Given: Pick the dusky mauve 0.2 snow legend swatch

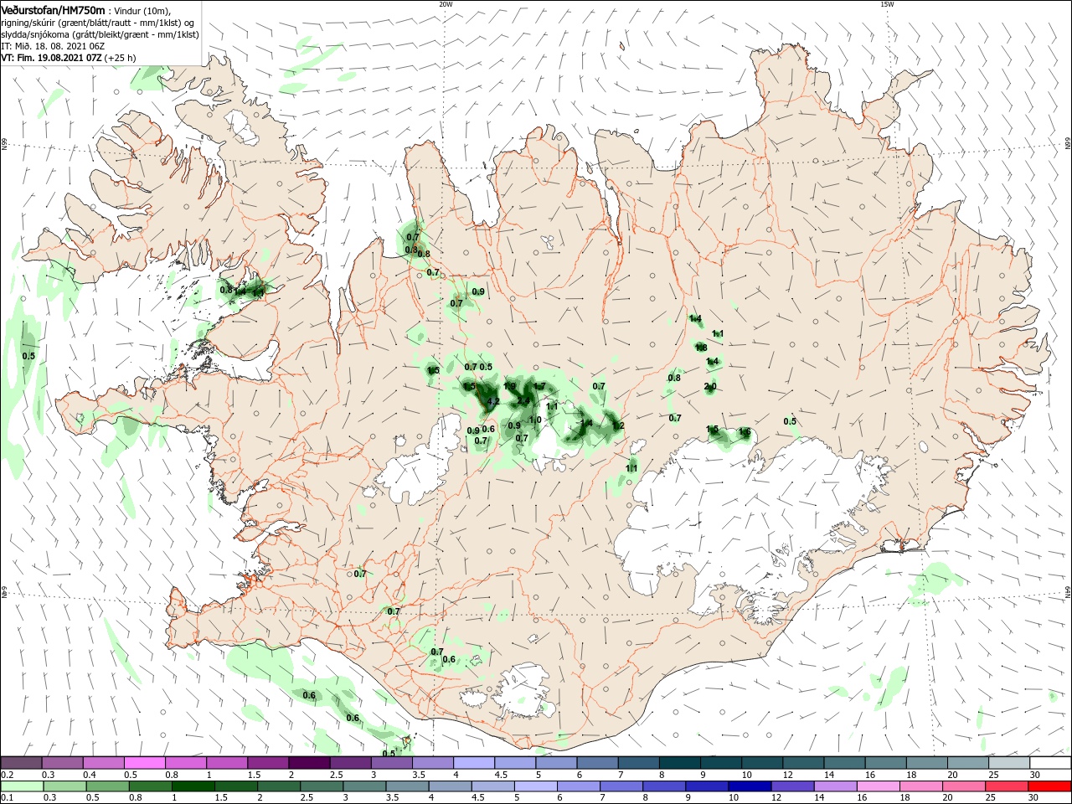Looking at the screenshot, I should [x=22, y=763].
